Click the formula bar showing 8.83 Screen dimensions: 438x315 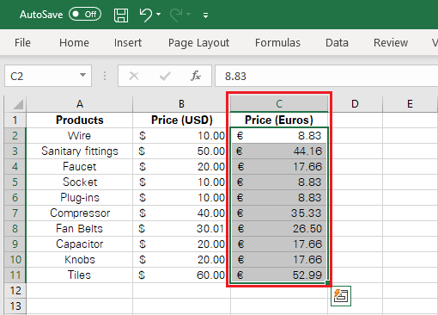(x=326, y=76)
